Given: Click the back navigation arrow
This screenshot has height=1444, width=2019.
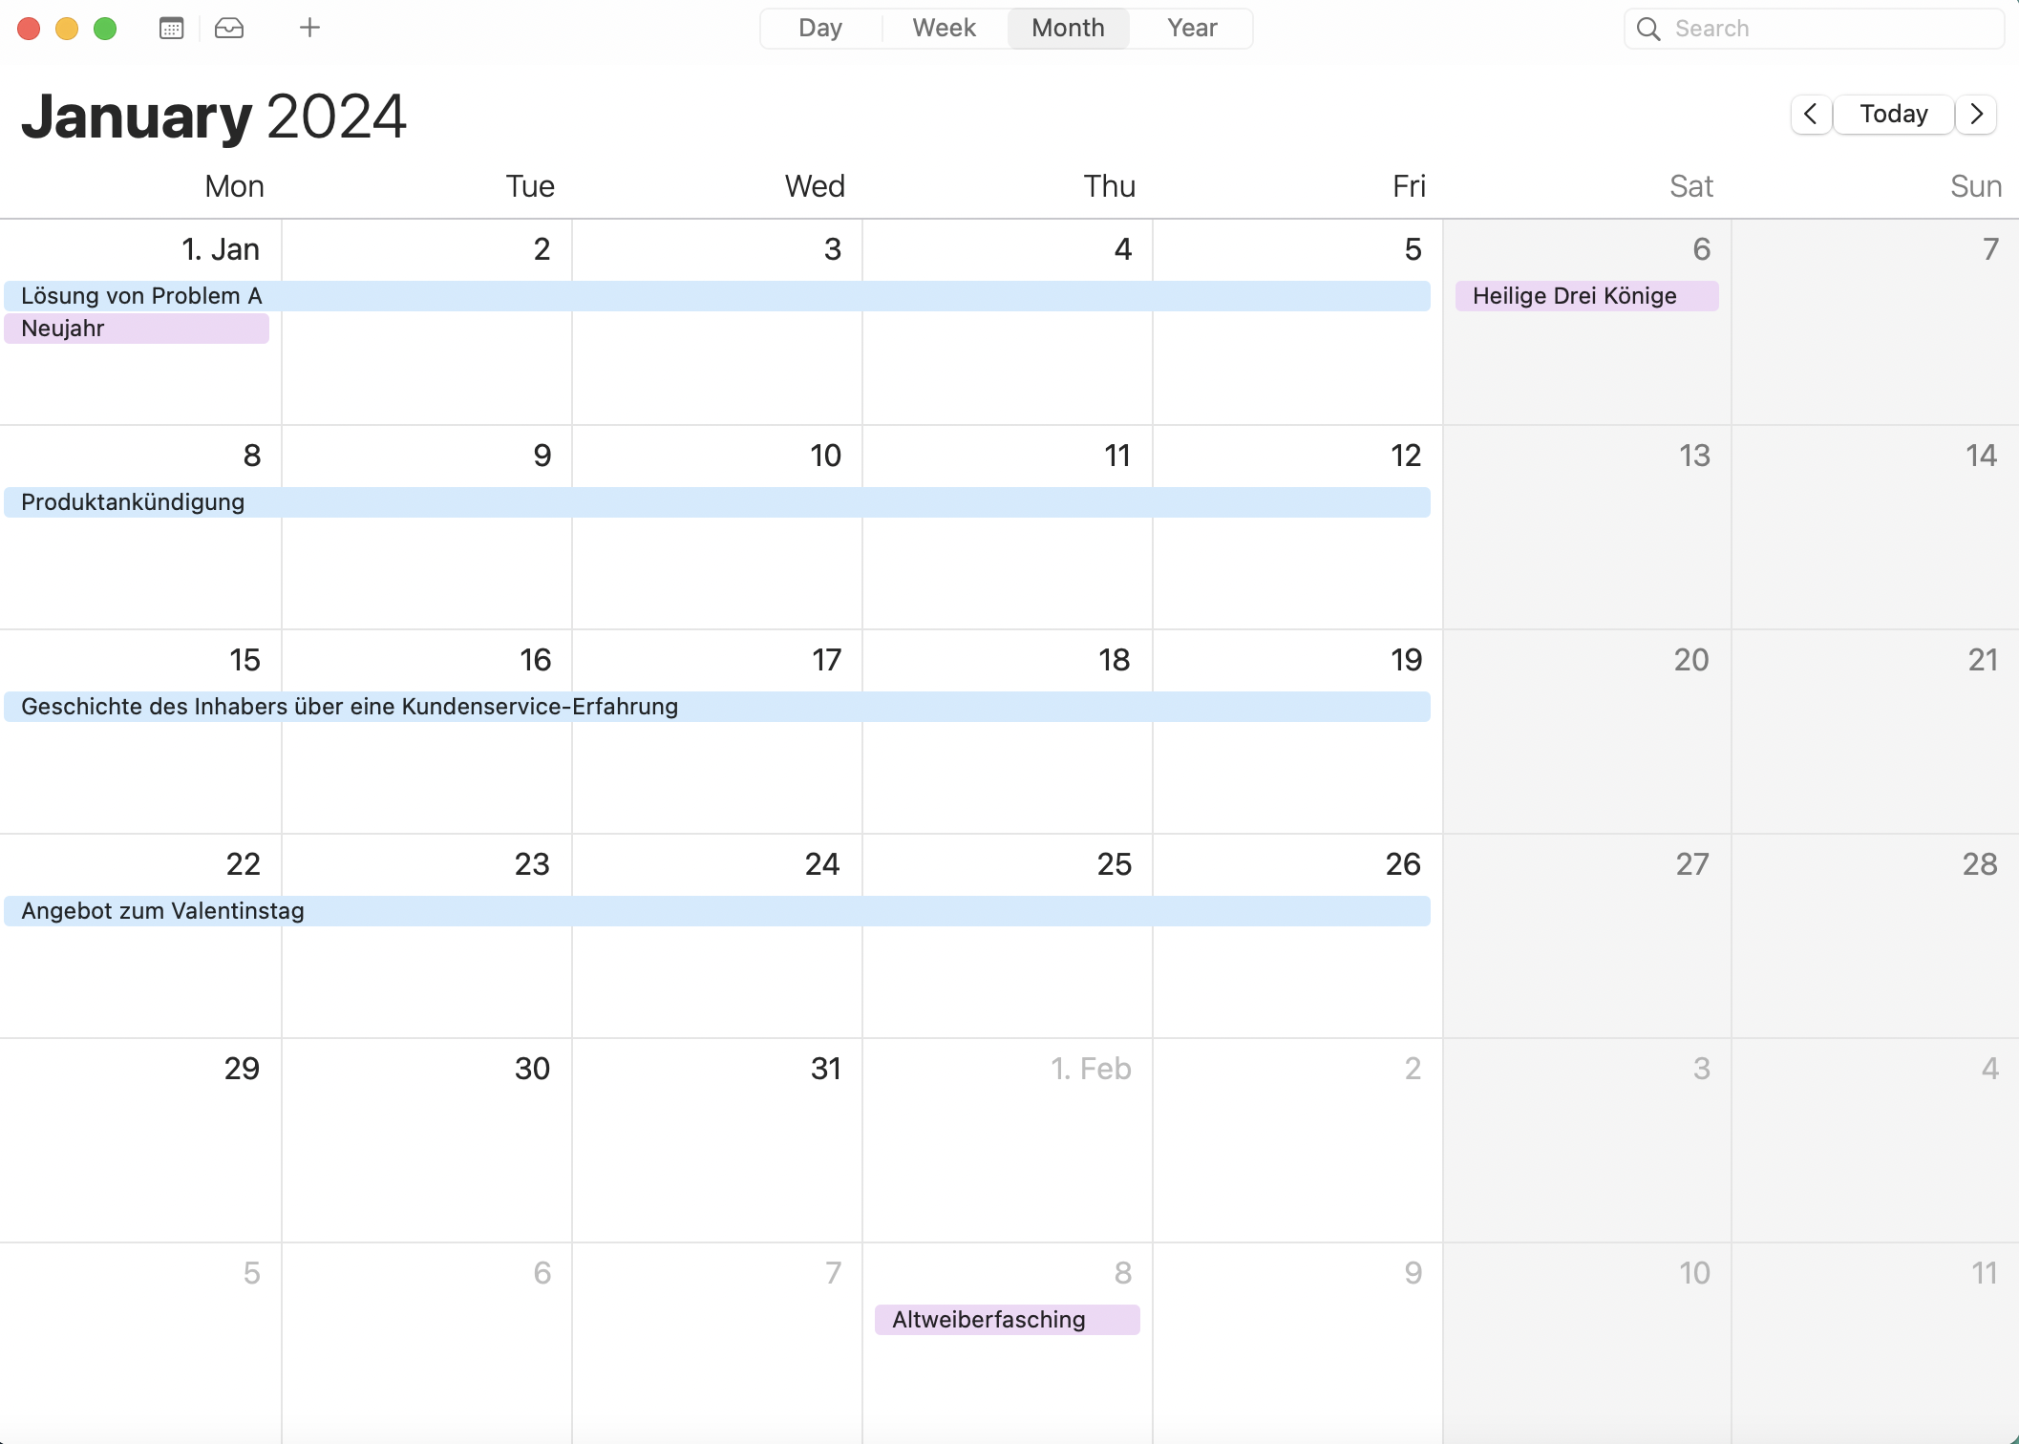Looking at the screenshot, I should pos(1811,114).
